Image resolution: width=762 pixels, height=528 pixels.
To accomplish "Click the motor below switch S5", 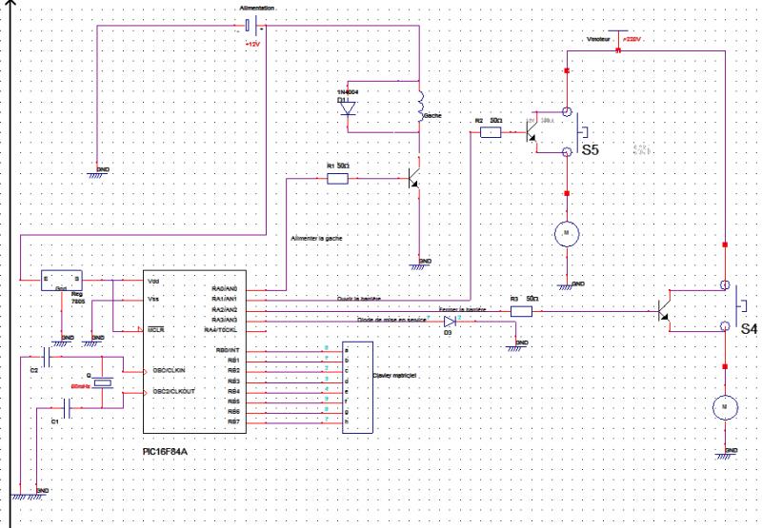I will tap(567, 234).
